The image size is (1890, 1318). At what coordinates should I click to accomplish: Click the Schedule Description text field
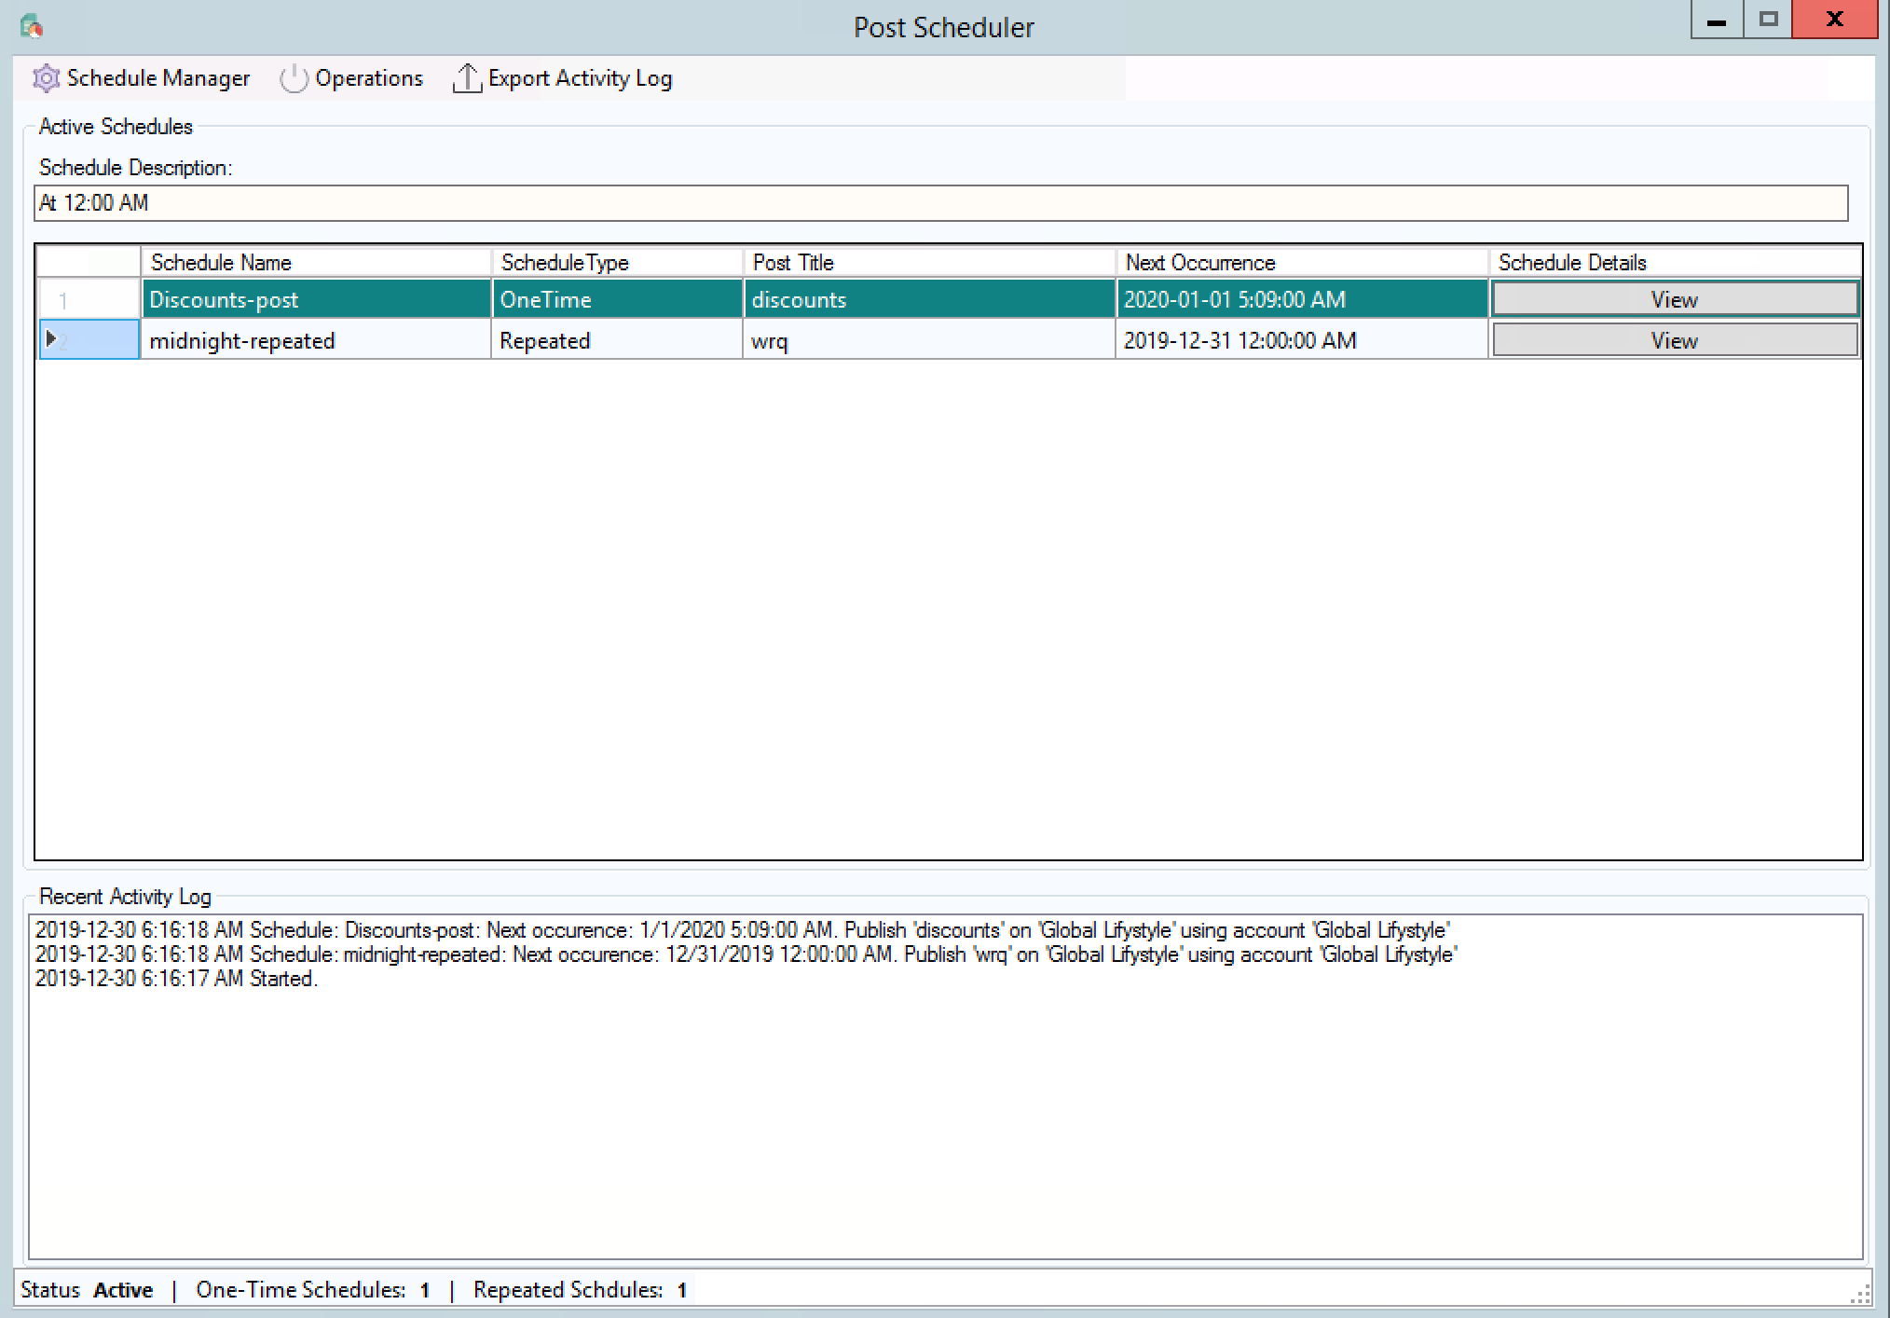(x=940, y=203)
